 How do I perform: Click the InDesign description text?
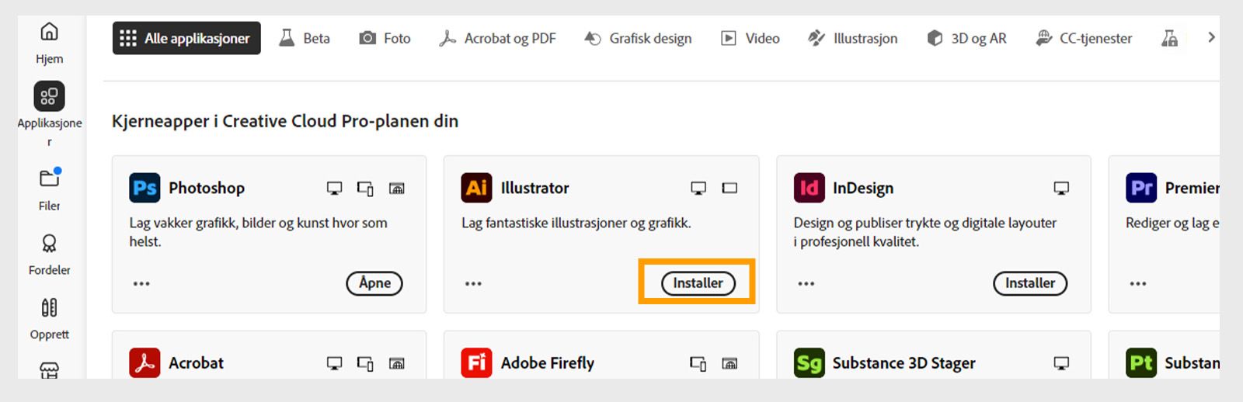coord(924,232)
